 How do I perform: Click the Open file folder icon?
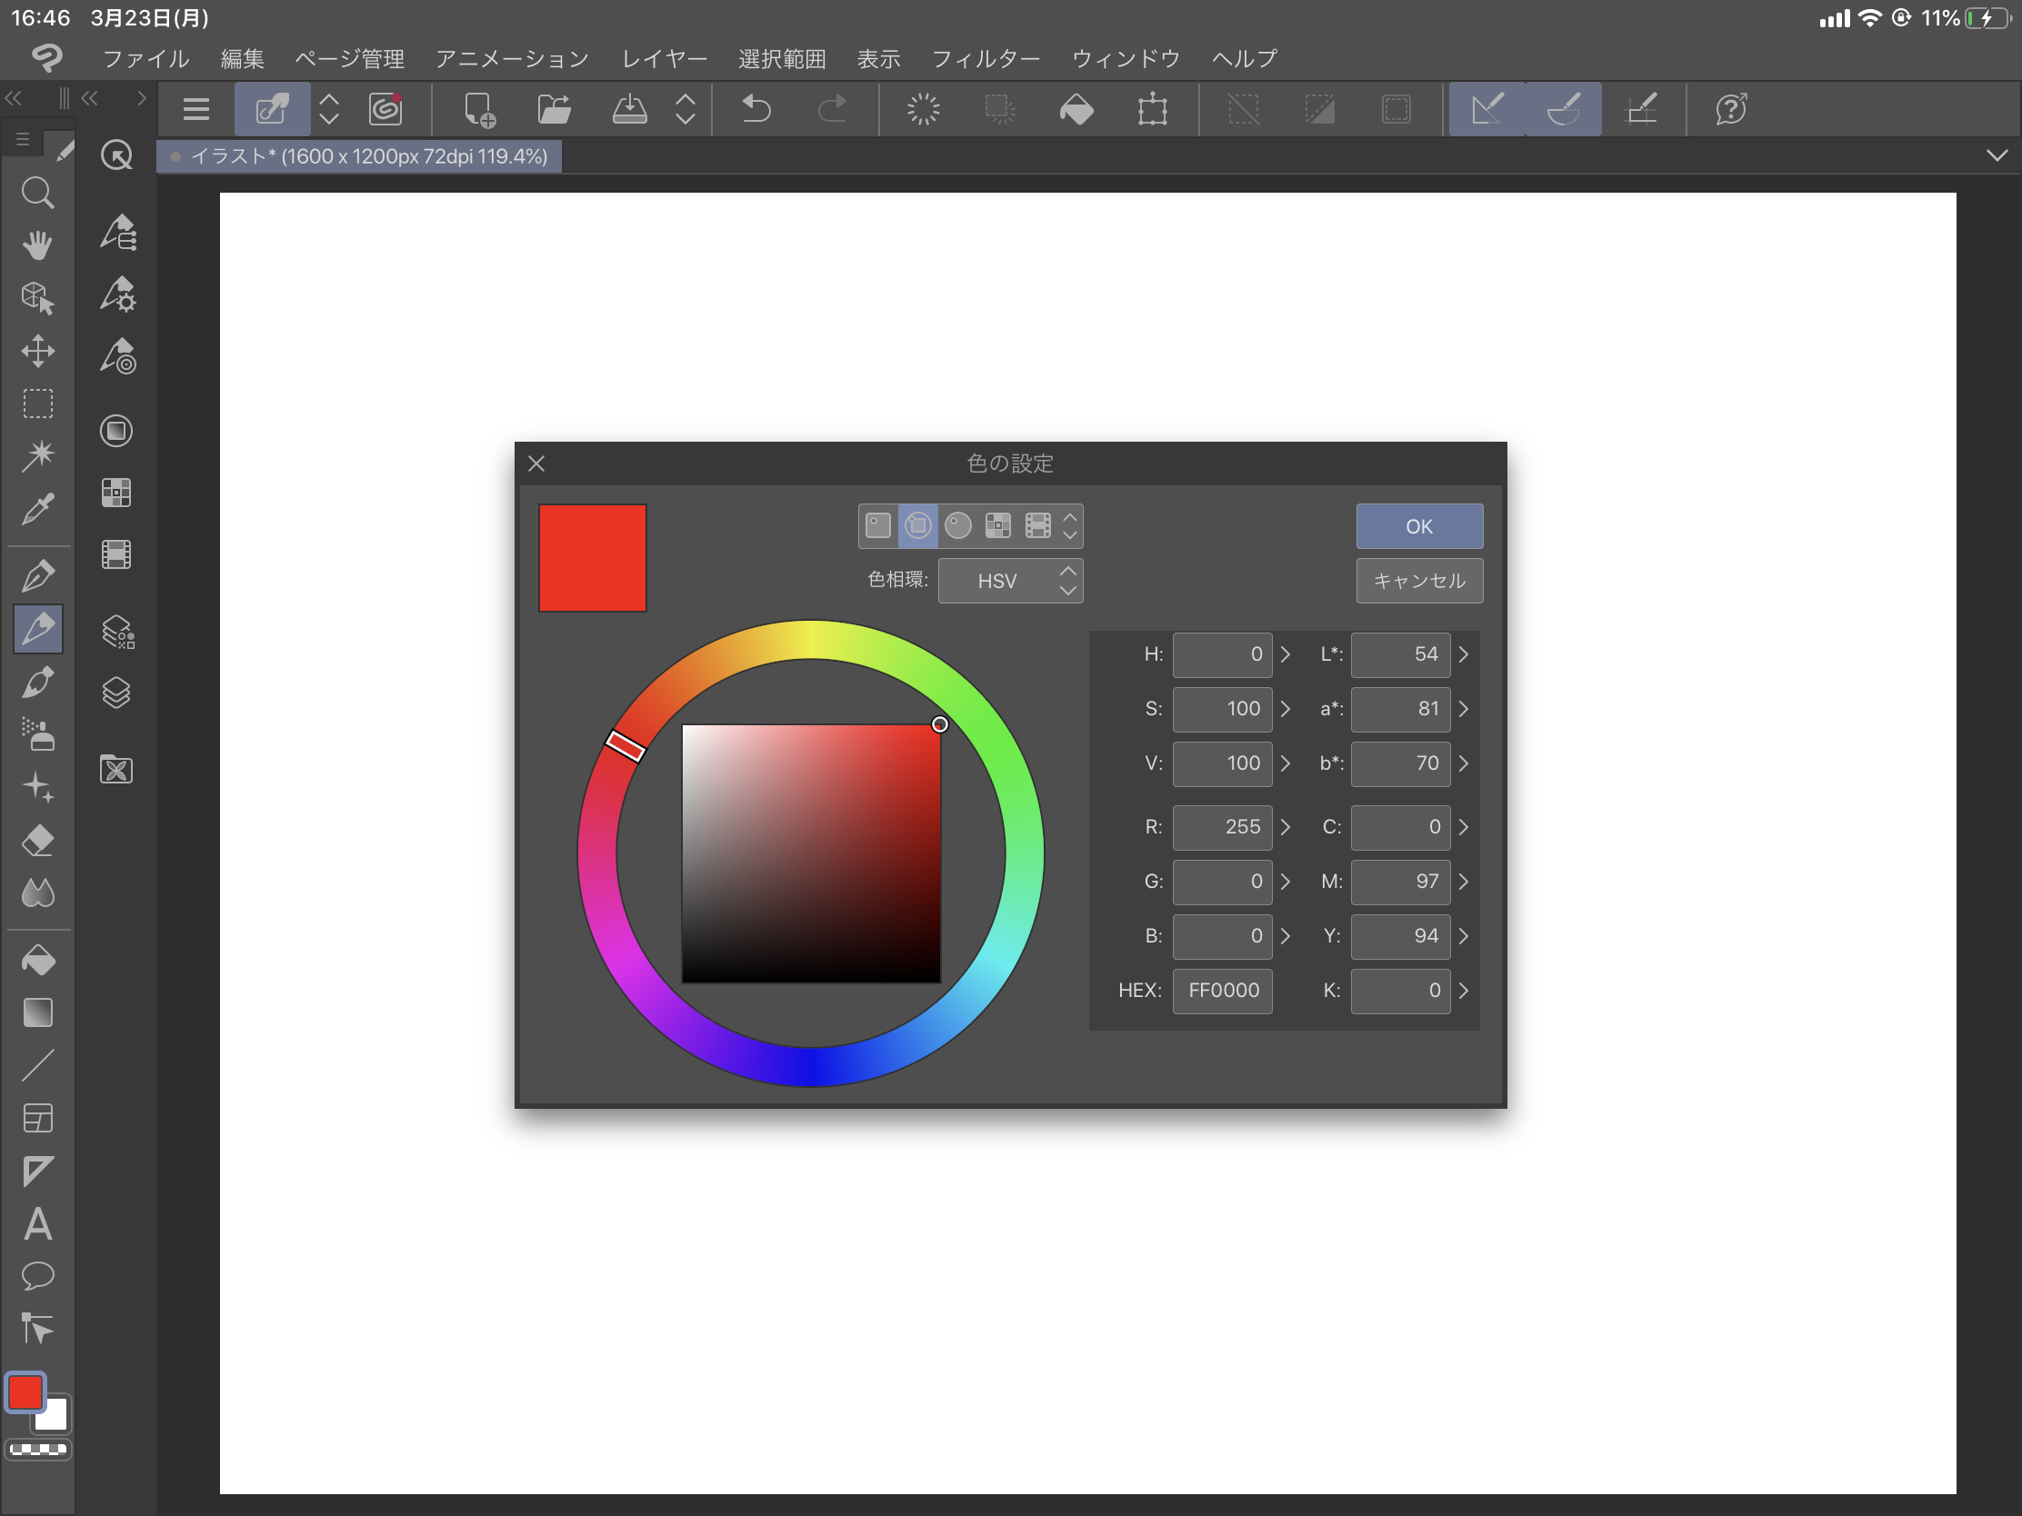pyautogui.click(x=553, y=110)
